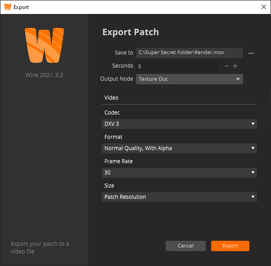Click the Export Patch heading
The width and height of the screenshot is (271, 266).
point(131,32)
